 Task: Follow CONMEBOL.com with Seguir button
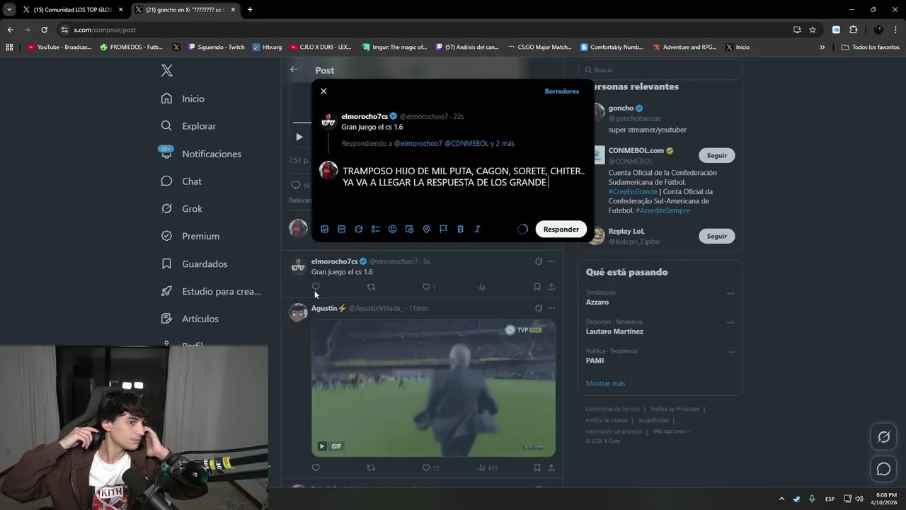[x=716, y=155]
